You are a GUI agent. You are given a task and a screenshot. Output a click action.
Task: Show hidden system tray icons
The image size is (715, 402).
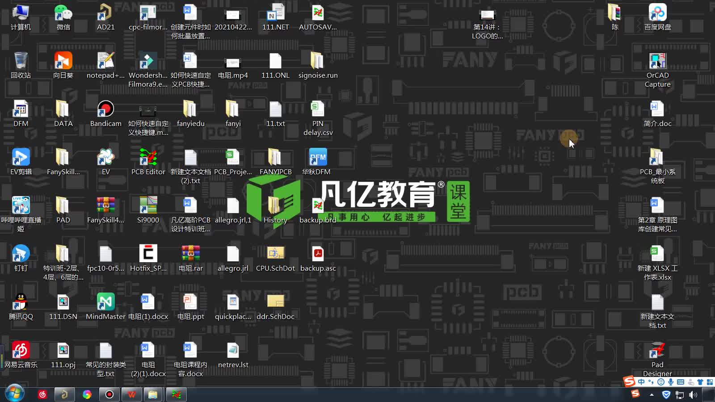coord(652,394)
